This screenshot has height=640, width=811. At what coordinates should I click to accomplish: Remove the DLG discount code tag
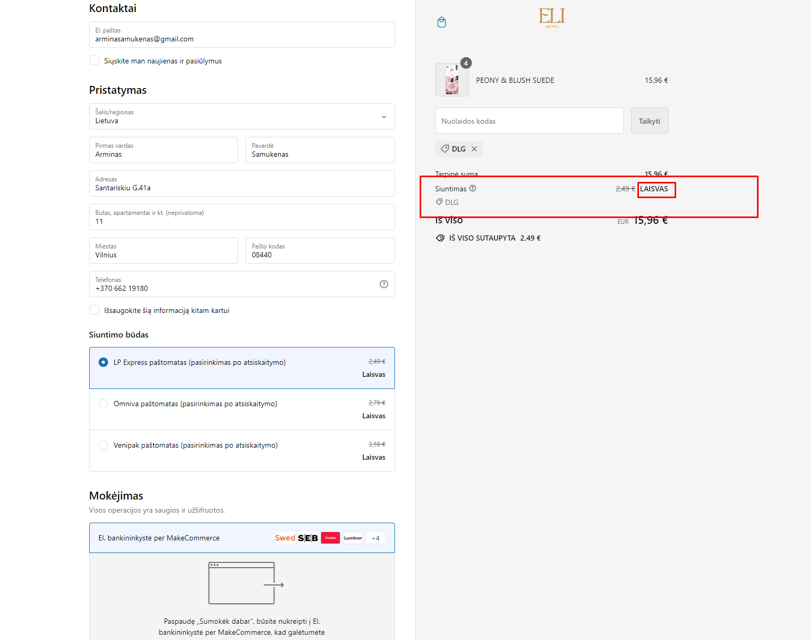click(474, 149)
